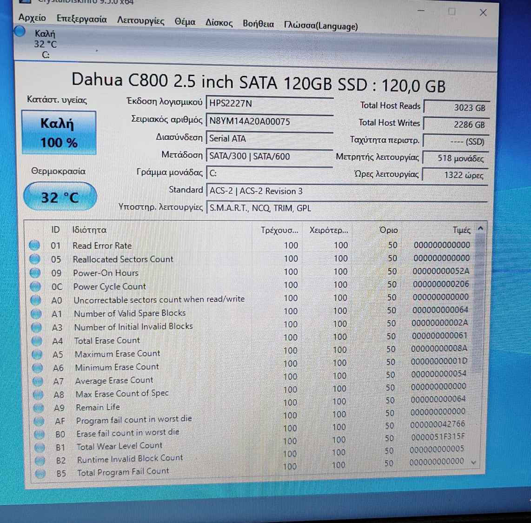
Task: Click the status icon of Power Cycle Count
Action: (x=35, y=286)
